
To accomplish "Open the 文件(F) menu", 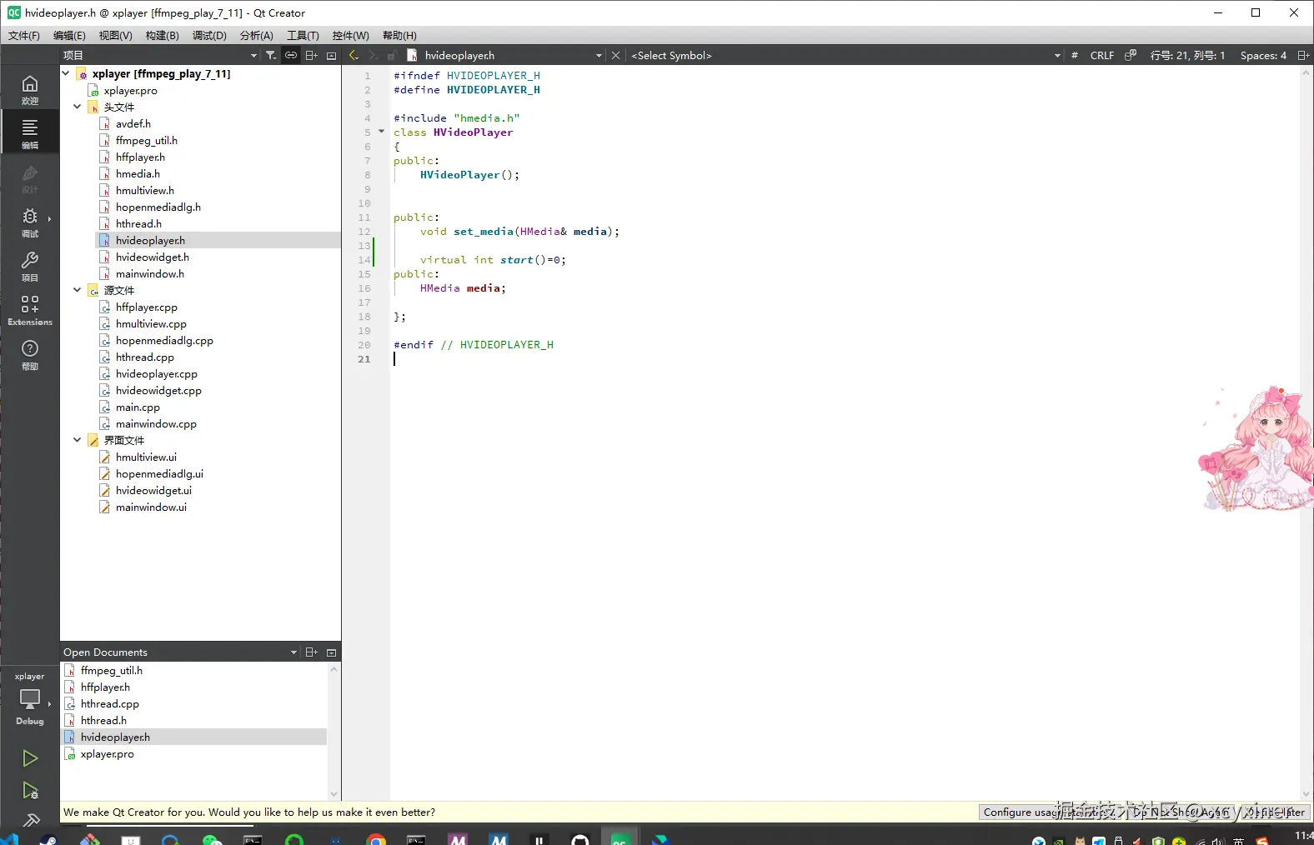I will (x=24, y=35).
